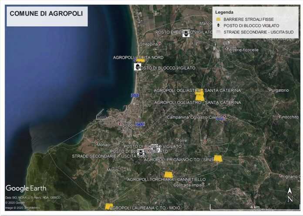
Task: Select the Finocchito place label
Action: click(288, 117)
